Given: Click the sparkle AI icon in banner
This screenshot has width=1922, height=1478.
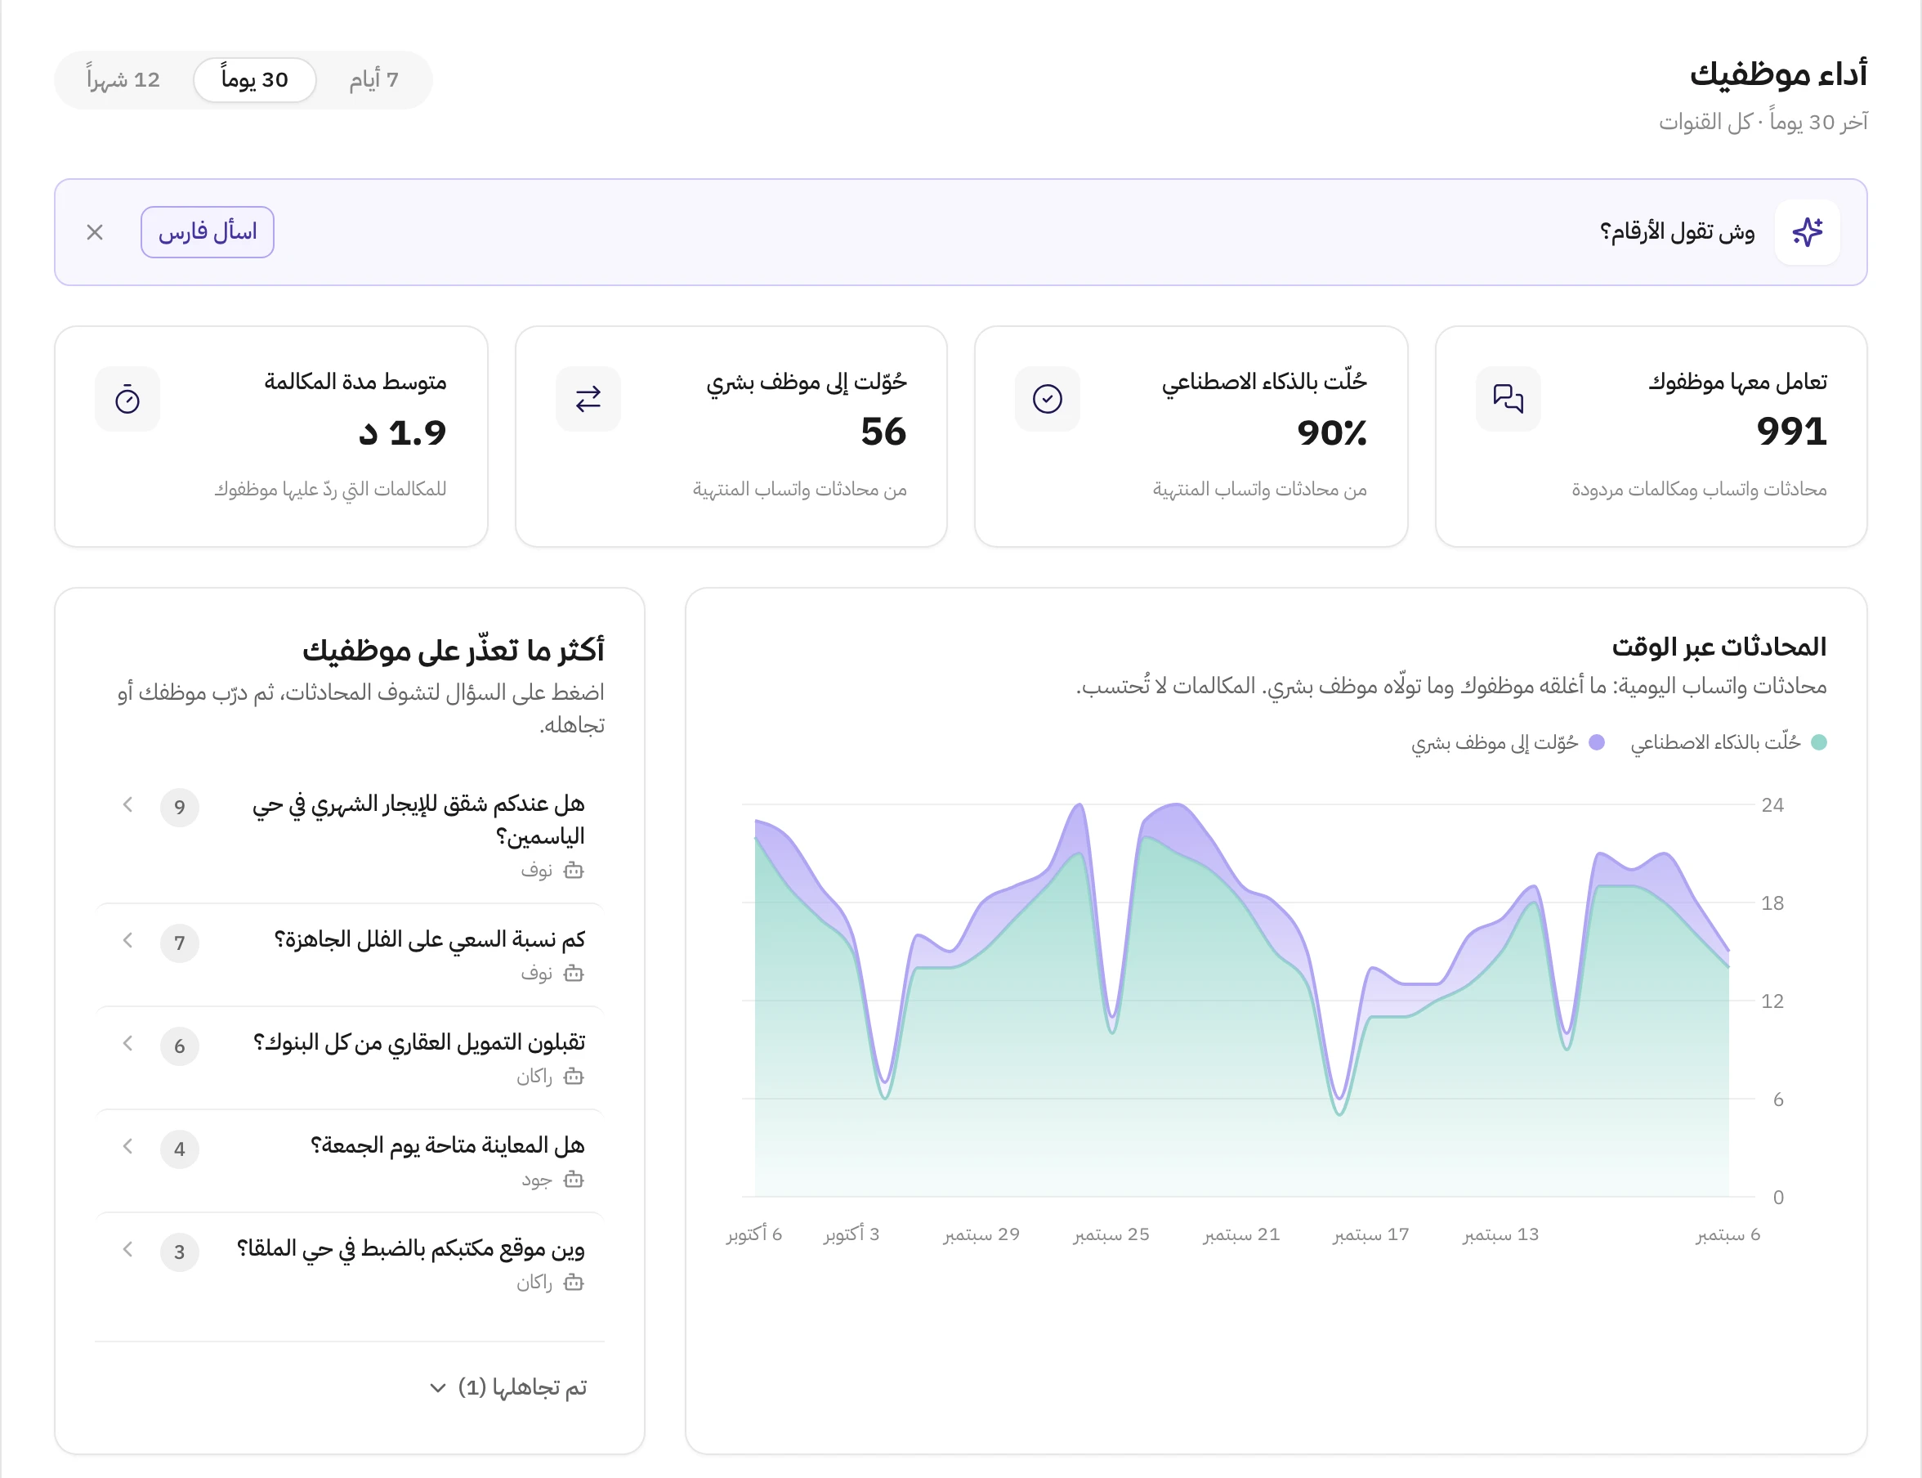Looking at the screenshot, I should [x=1807, y=232].
